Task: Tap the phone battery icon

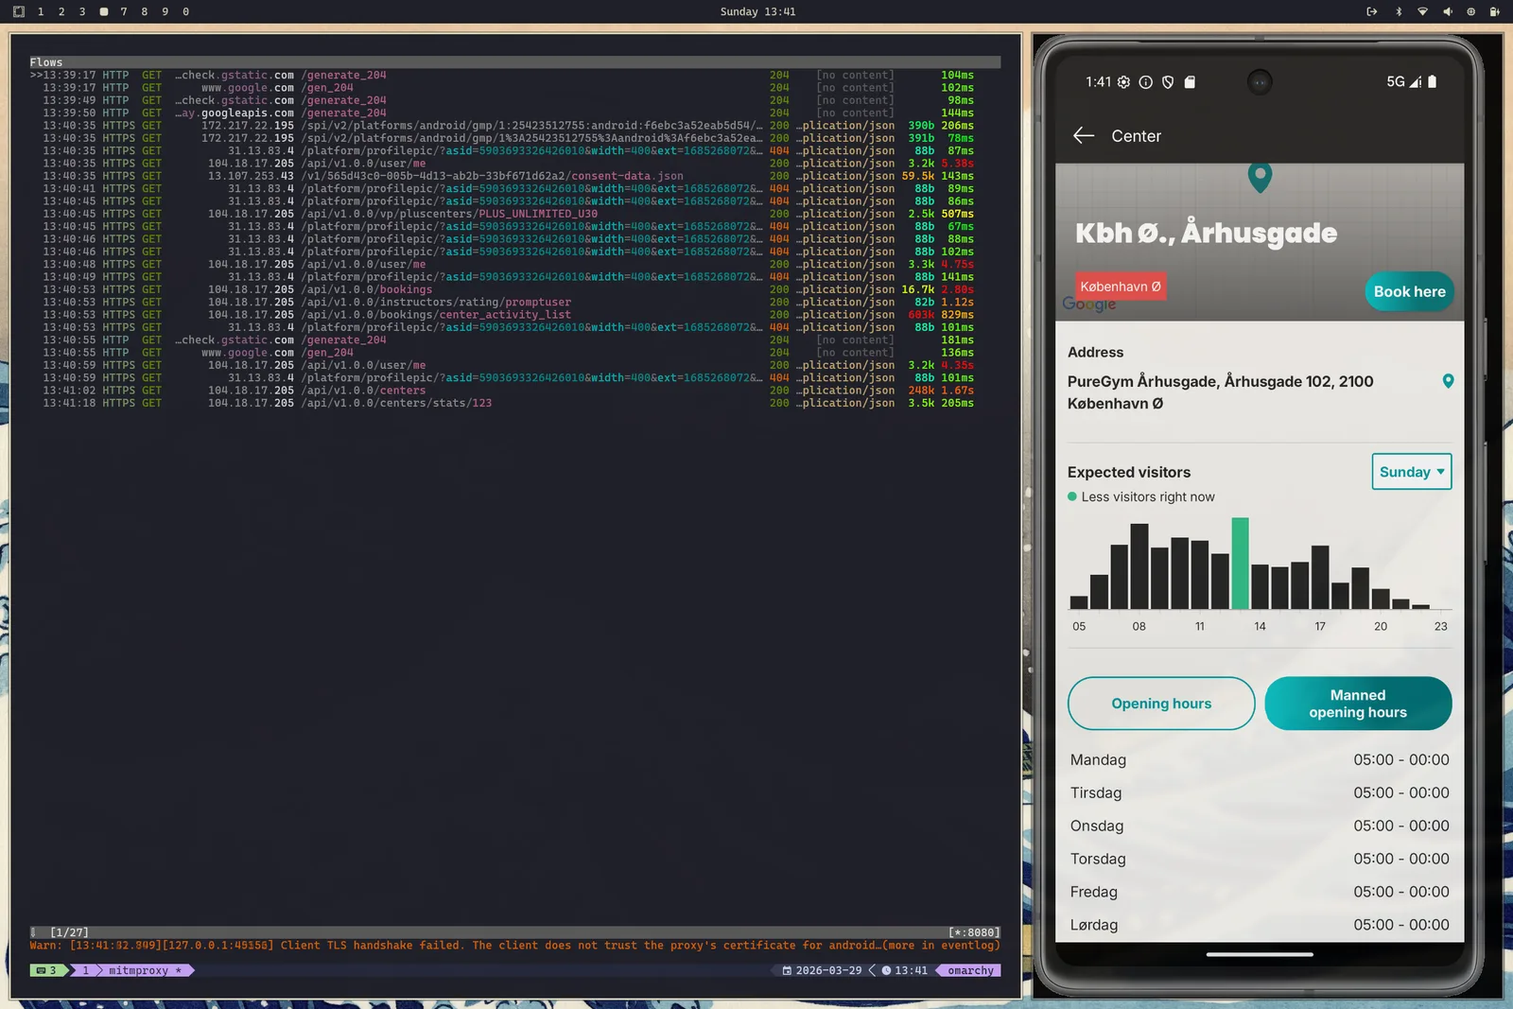Action: (1432, 82)
